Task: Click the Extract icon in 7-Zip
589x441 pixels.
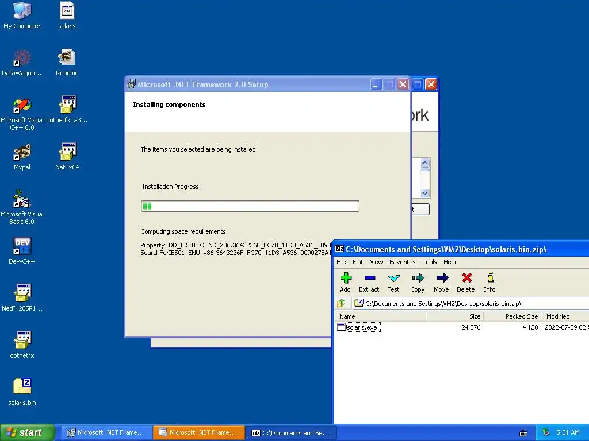Action: [x=369, y=282]
